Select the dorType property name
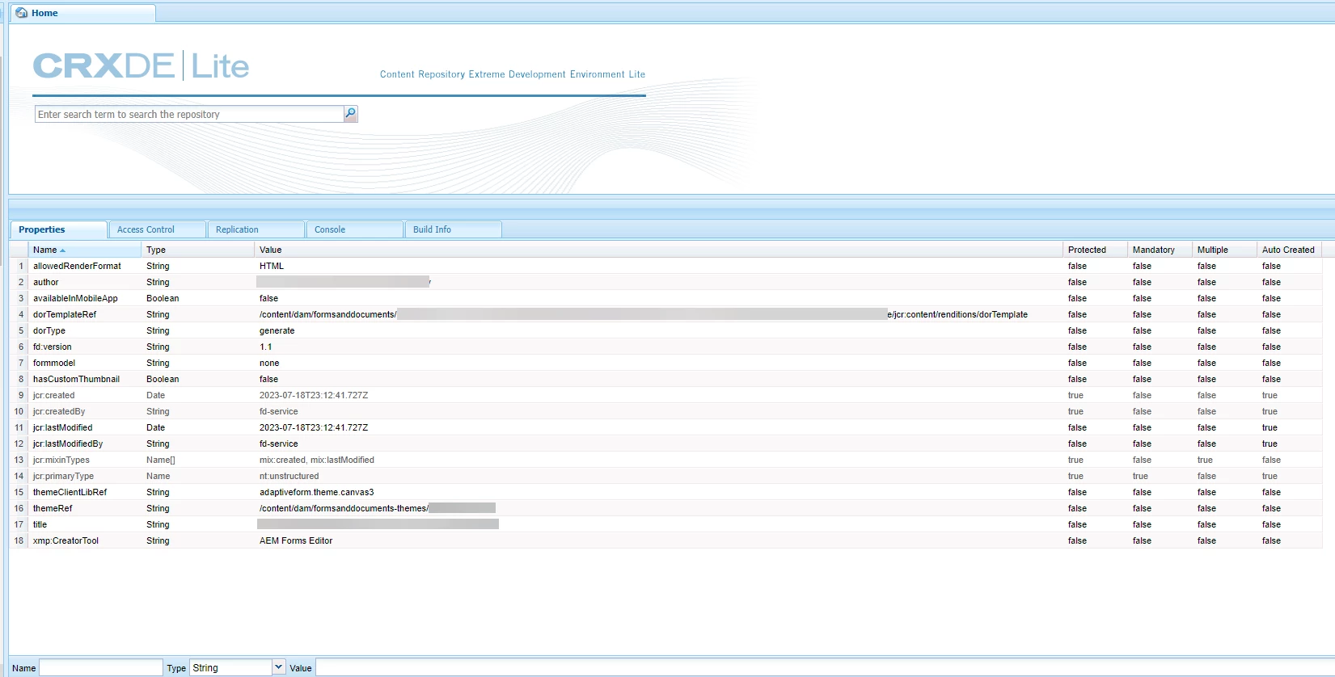Screen dimensions: 1335x677 click(49, 330)
